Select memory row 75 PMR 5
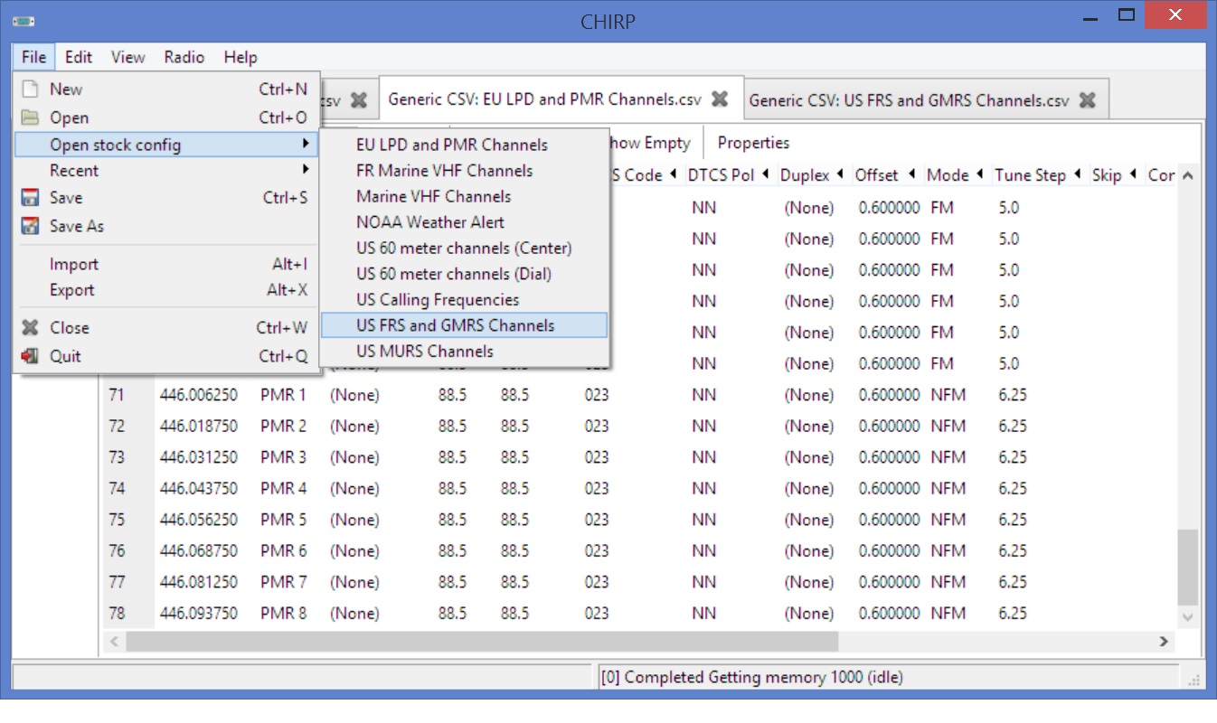 tap(283, 520)
